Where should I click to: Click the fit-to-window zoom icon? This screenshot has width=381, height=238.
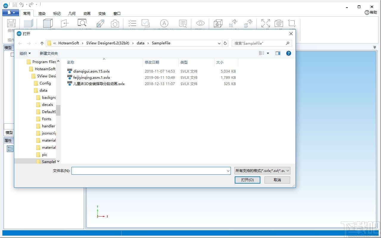(x=265, y=23)
